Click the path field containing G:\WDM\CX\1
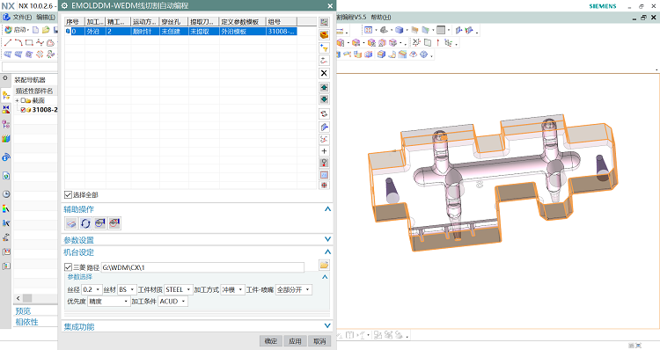The height and width of the screenshot is (350, 660). click(202, 267)
